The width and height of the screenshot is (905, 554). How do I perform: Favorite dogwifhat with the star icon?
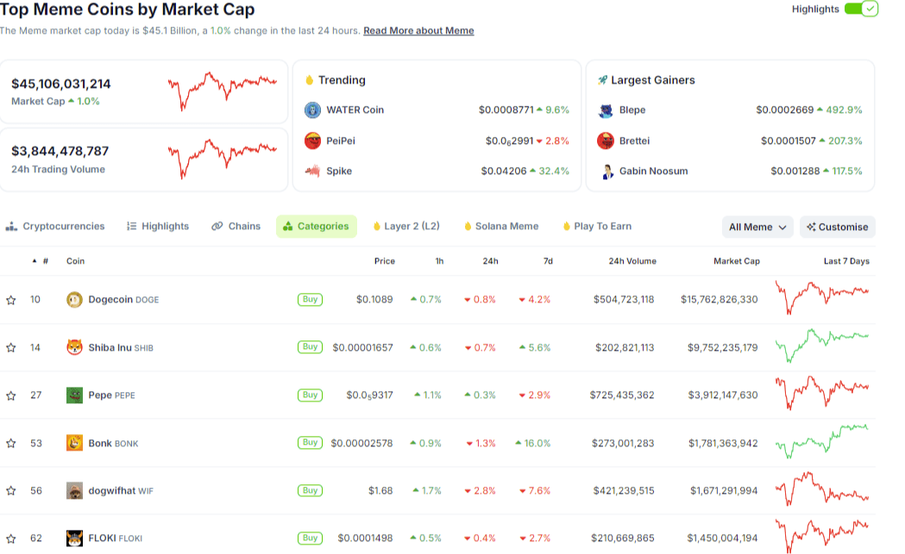pyautogui.click(x=11, y=490)
